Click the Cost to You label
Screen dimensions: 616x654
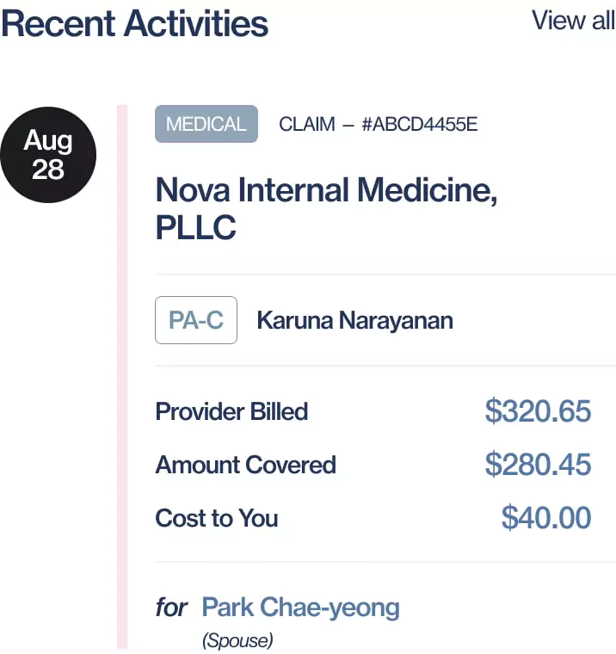tap(216, 518)
